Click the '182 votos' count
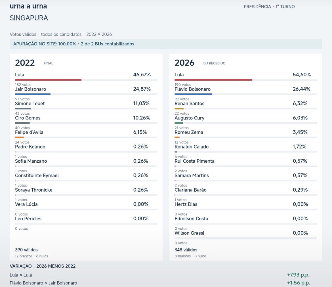Viewport: 332px width, 287px height. [23, 85]
